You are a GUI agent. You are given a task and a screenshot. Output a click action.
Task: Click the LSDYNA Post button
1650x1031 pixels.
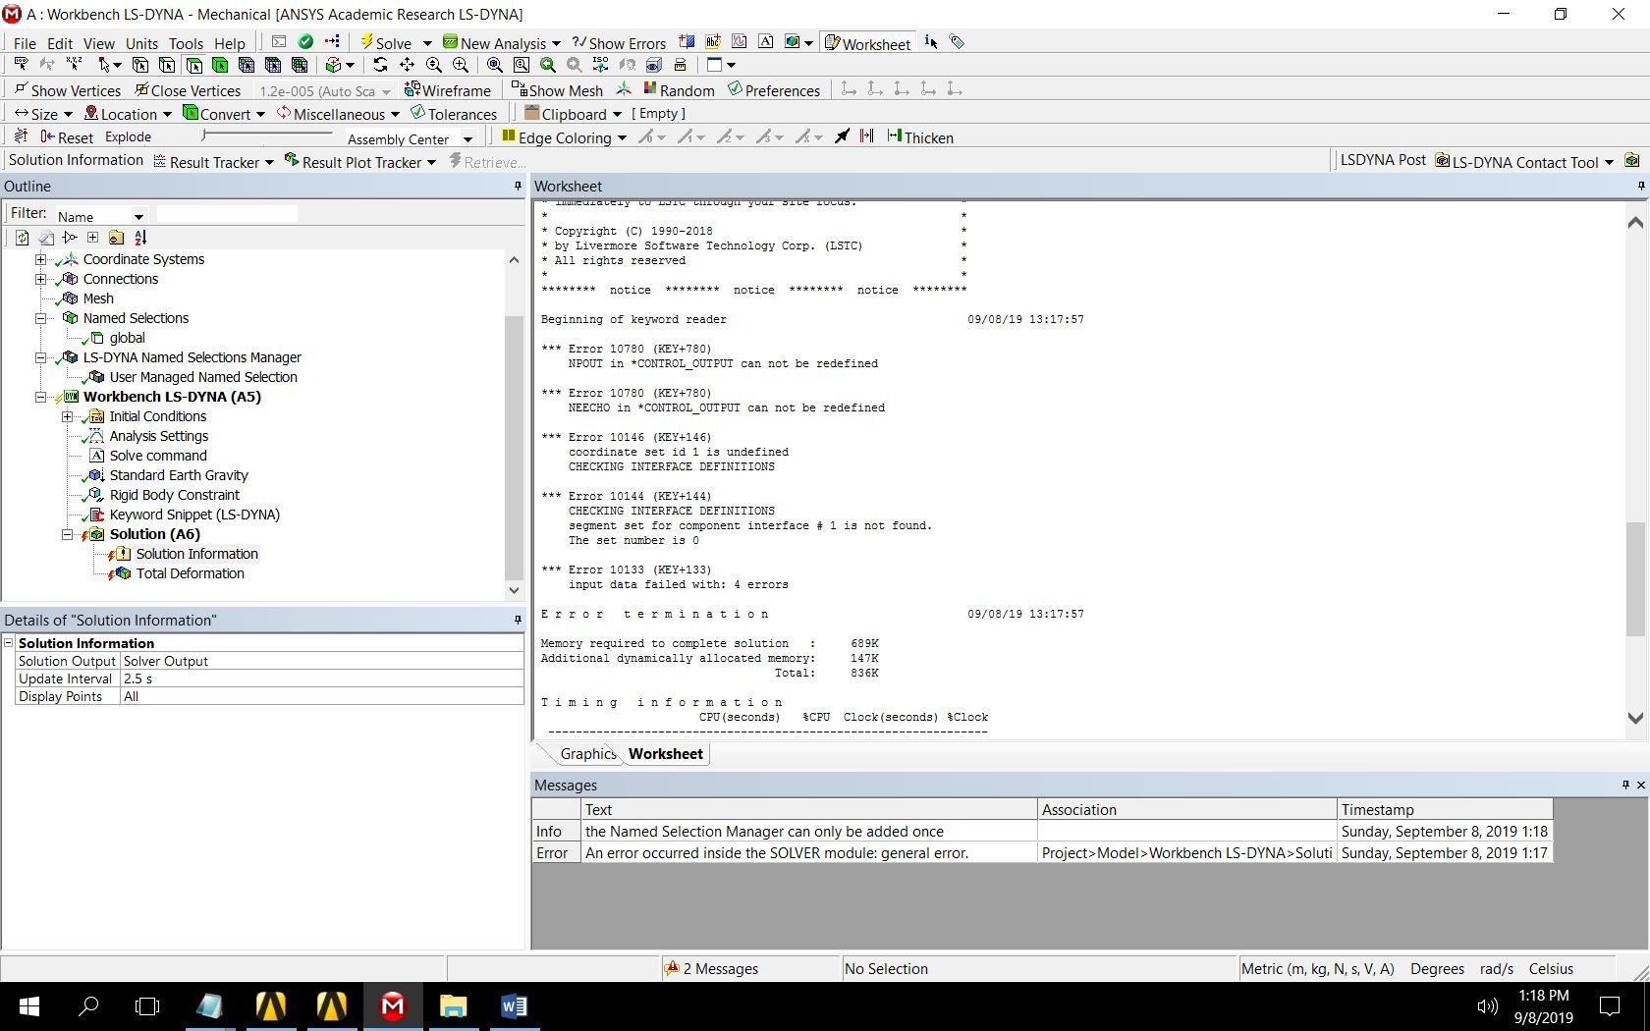pos(1383,160)
